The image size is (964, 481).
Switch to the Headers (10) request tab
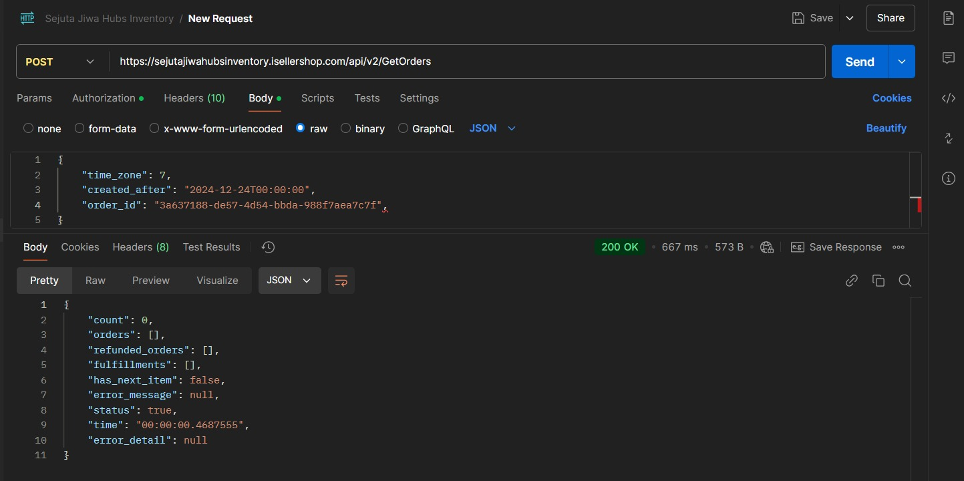coord(194,98)
